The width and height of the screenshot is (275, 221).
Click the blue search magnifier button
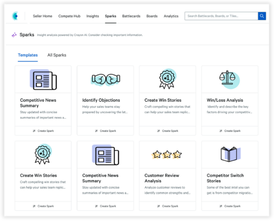[262, 16]
